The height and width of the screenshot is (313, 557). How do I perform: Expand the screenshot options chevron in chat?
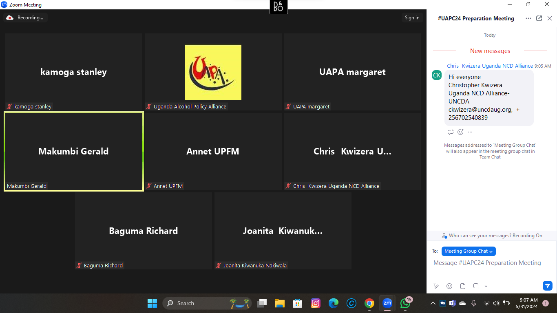click(486, 286)
